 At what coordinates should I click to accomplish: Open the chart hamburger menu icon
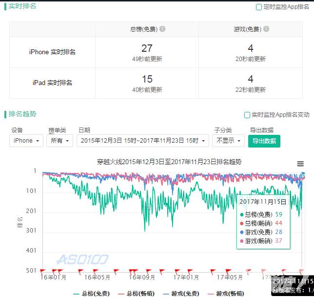point(300,164)
